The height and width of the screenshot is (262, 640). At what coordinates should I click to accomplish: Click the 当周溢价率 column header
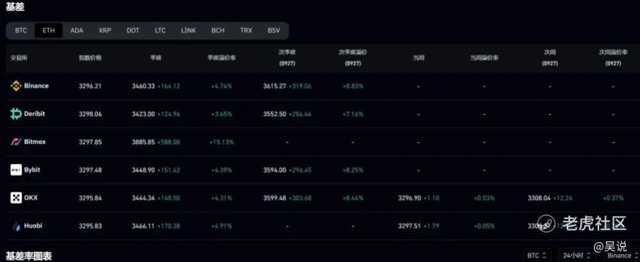coord(484,58)
